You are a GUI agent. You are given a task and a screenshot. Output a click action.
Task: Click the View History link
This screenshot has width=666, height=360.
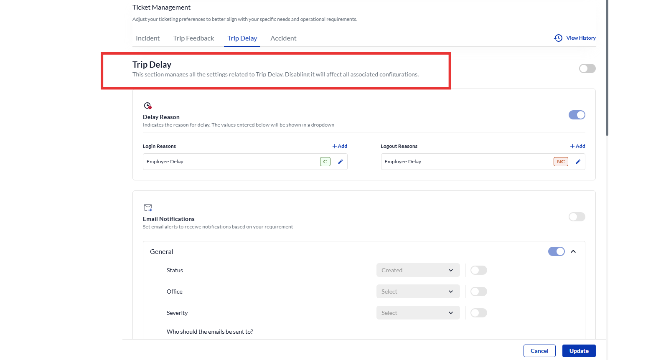(581, 38)
